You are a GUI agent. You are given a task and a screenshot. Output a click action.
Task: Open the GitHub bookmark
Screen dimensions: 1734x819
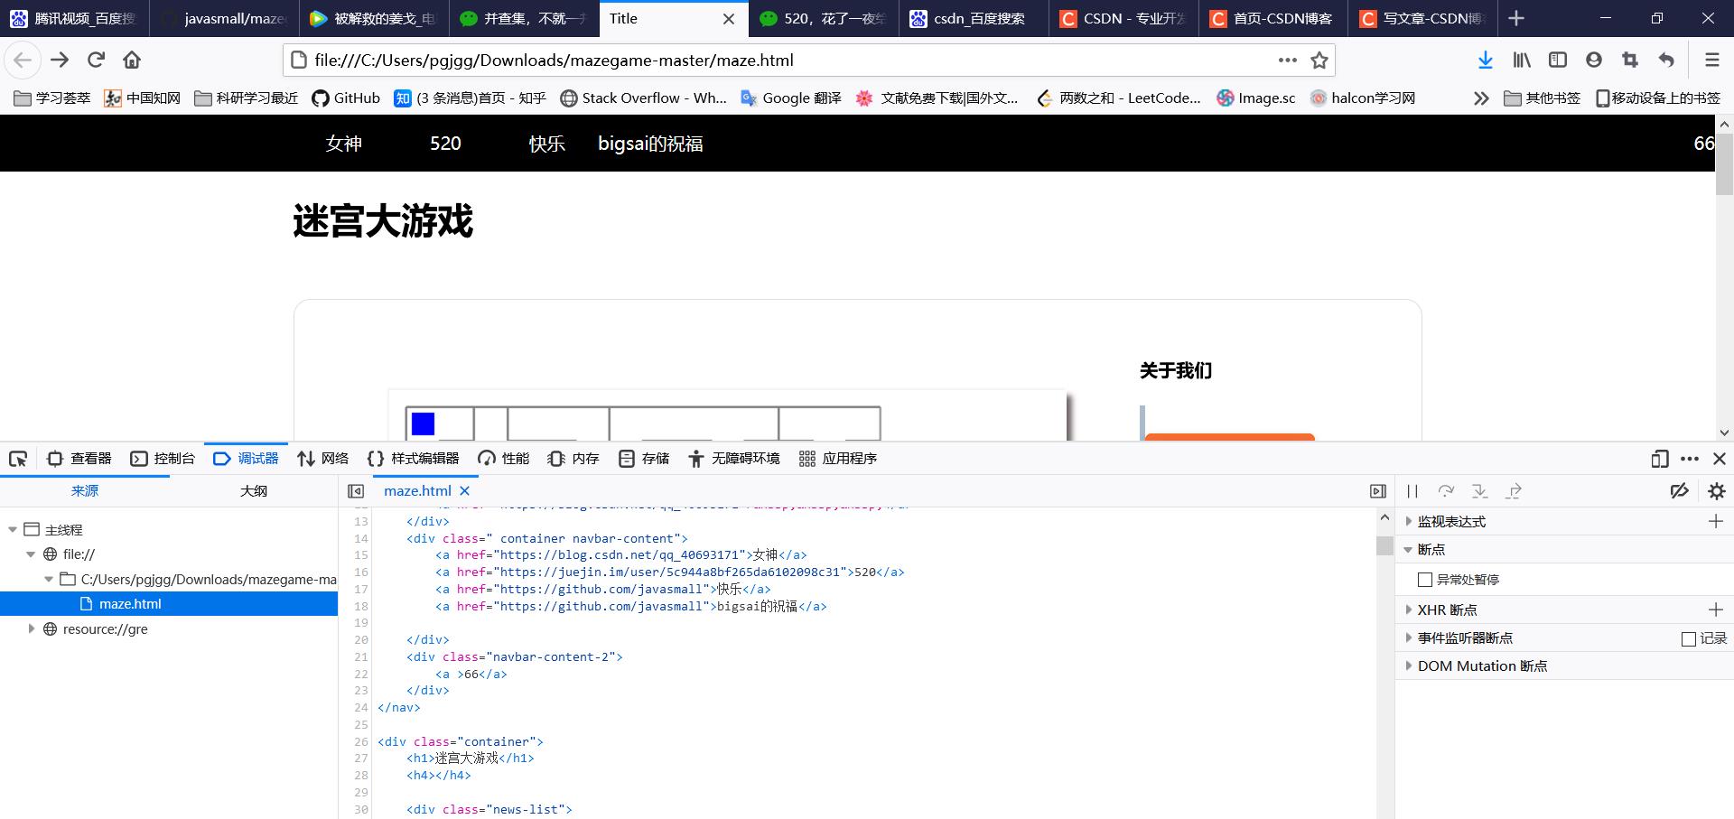[x=346, y=98]
